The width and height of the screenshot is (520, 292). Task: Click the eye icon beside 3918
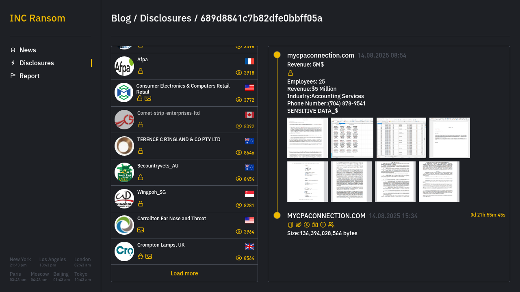(x=239, y=73)
